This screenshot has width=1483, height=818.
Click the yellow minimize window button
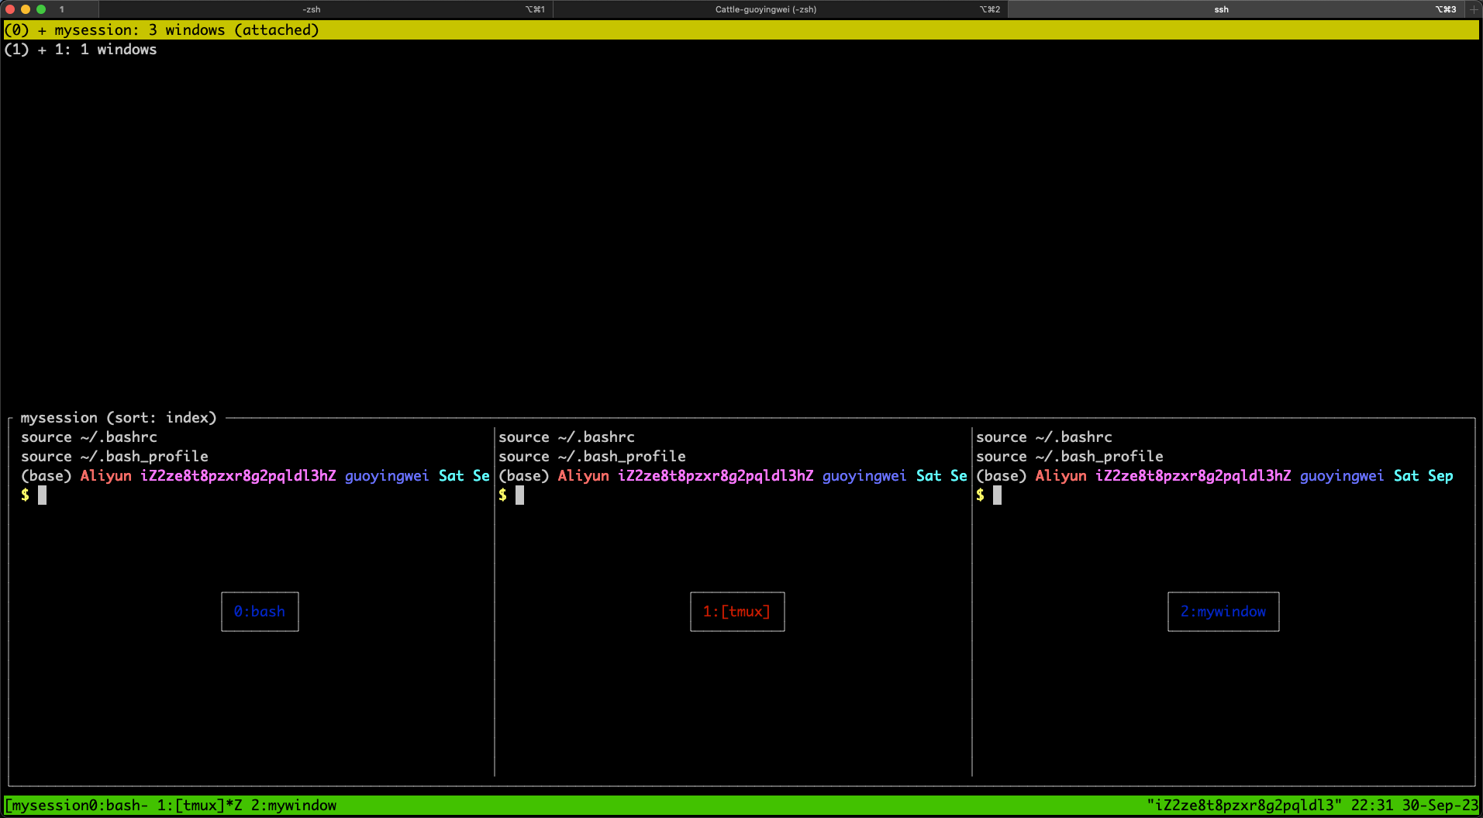pyautogui.click(x=26, y=9)
